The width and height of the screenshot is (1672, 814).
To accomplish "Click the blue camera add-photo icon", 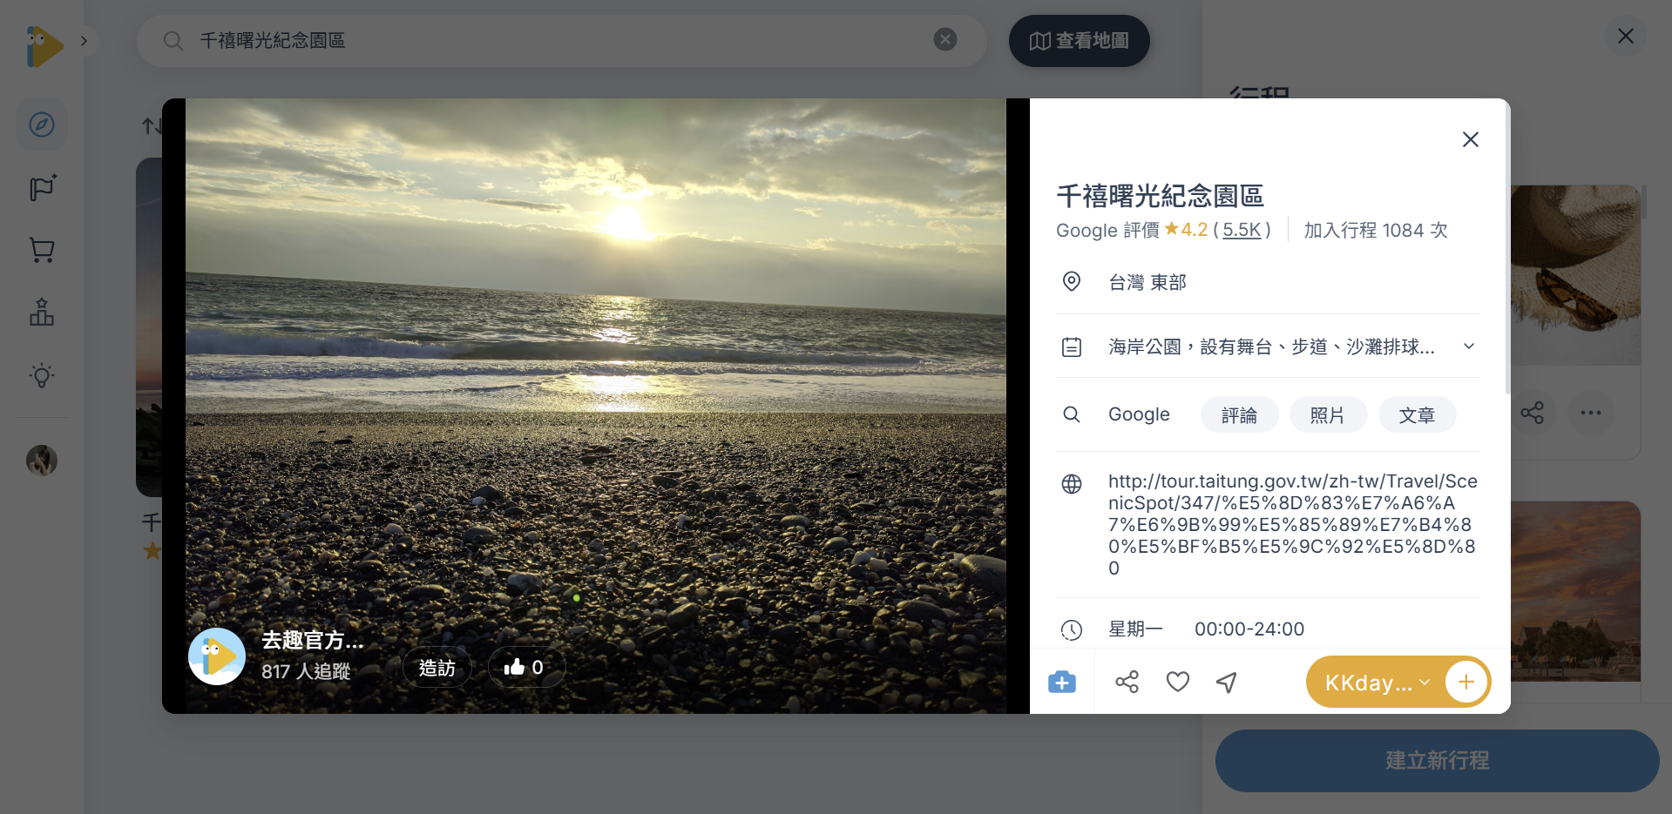I will (x=1061, y=682).
